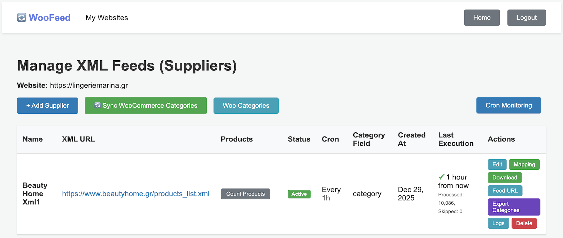
Task: Click the Logout button
Action: coord(526,18)
